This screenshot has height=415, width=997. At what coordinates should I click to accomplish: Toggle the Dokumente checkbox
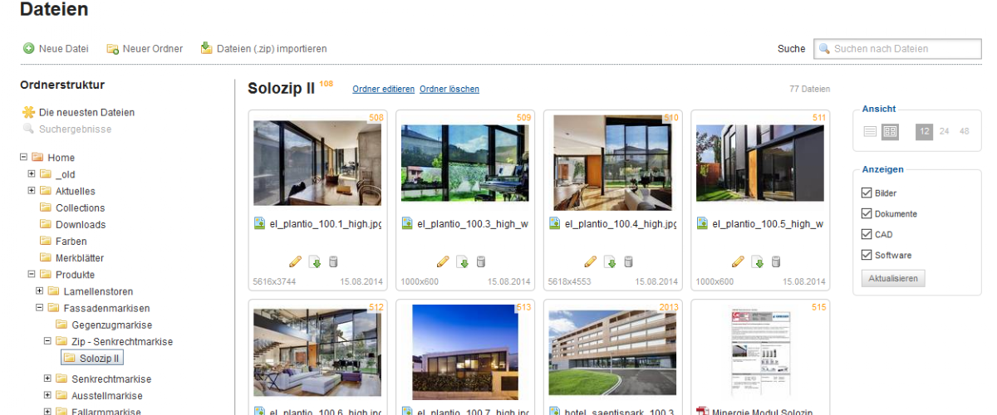point(867,213)
